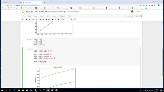Open the Apps bookmarks shortcut
Screen dimensions: 164x92
4,8
